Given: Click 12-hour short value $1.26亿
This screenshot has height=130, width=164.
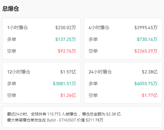Looking at the screenshot, I should (68, 95).
